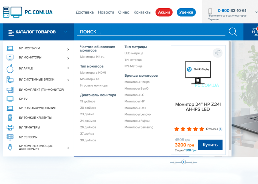Choose Мониторы Samsung brand link
This screenshot has height=184, width=258.
coord(139,127)
